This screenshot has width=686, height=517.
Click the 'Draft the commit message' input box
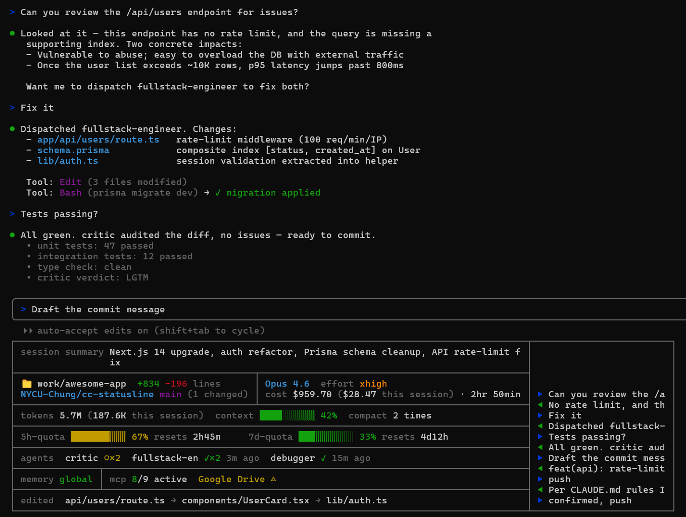tap(349, 309)
